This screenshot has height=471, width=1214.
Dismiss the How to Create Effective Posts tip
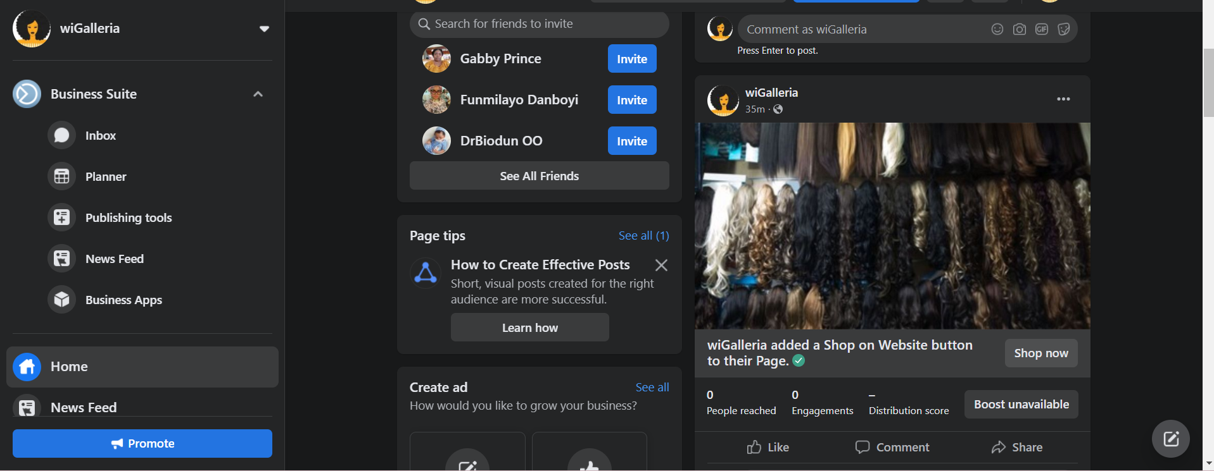(x=661, y=266)
